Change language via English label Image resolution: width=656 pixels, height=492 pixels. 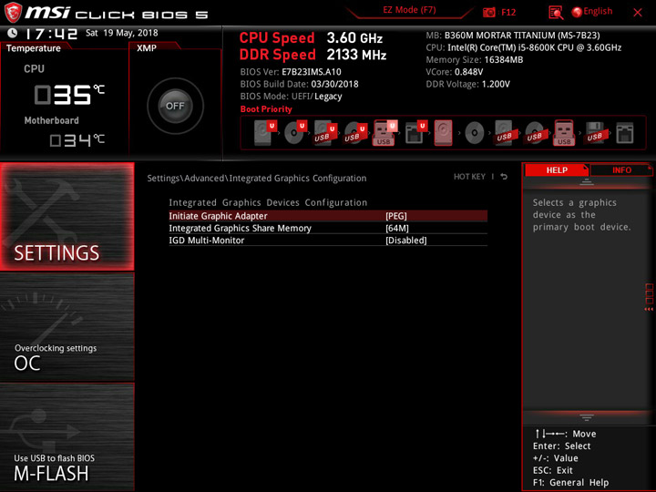click(x=598, y=11)
